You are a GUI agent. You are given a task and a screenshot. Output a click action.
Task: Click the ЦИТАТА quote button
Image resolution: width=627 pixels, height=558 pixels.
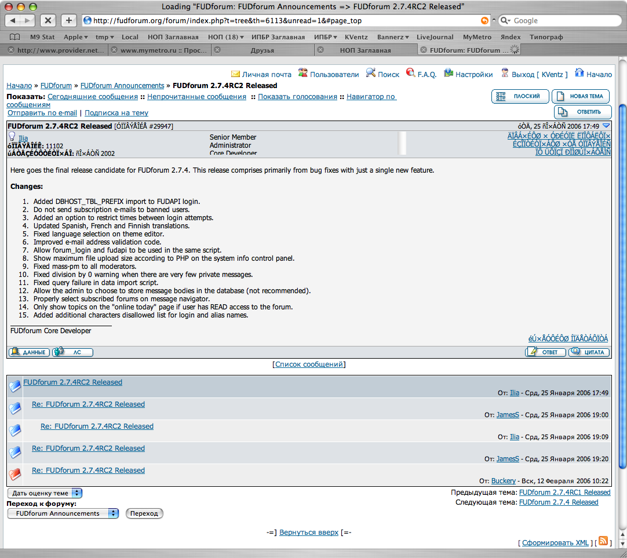[x=589, y=352]
